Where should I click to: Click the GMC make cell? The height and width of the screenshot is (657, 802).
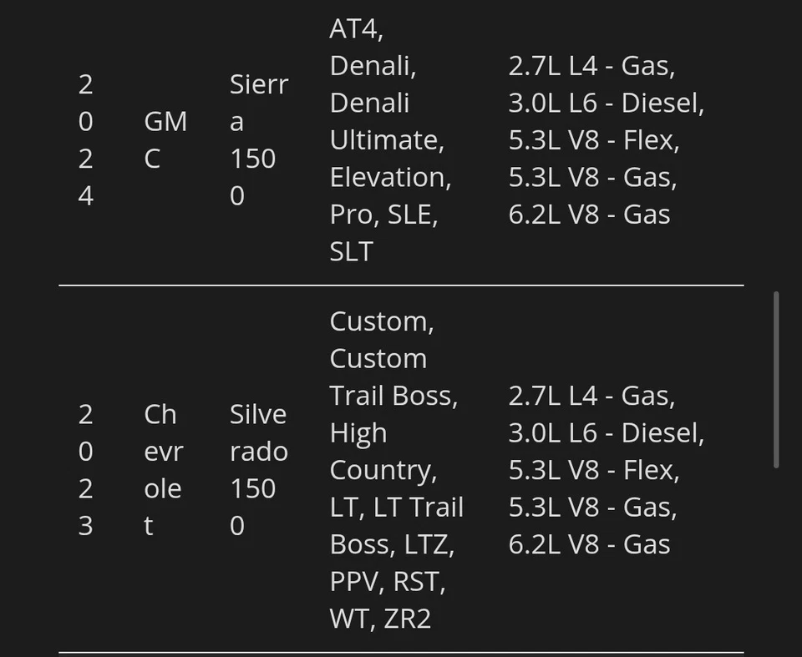tap(165, 139)
